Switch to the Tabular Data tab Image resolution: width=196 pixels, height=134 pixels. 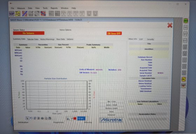click(x=33, y=39)
